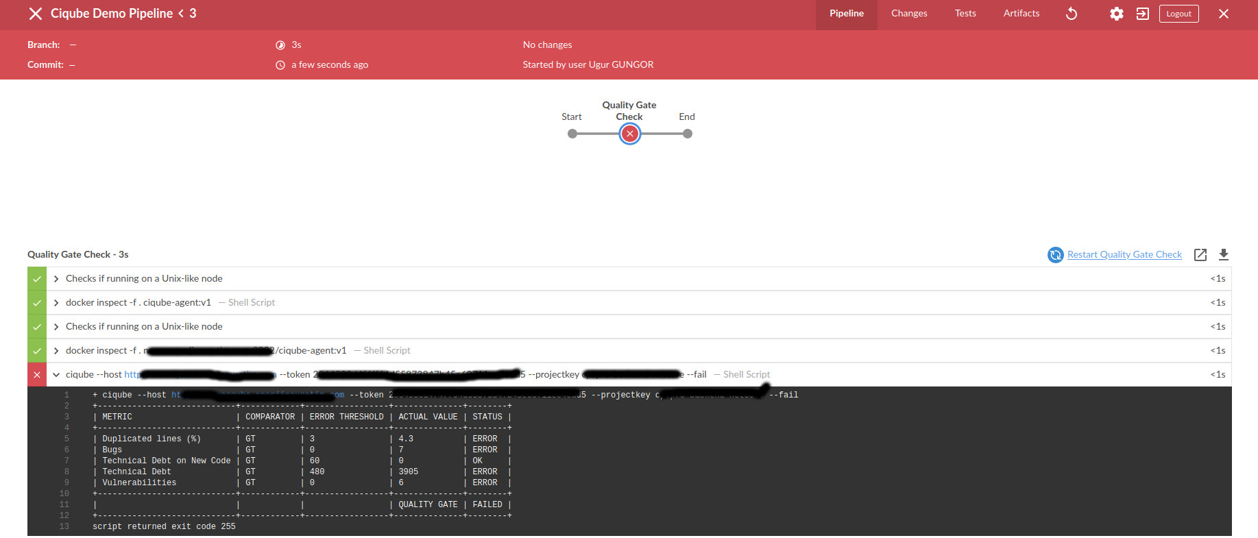This screenshot has height=538, width=1258.
Task: Click the script returned exit code 255 line
Action: point(164,526)
